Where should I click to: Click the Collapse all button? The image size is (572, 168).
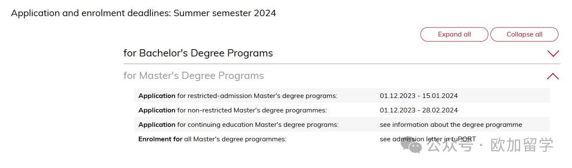(524, 34)
